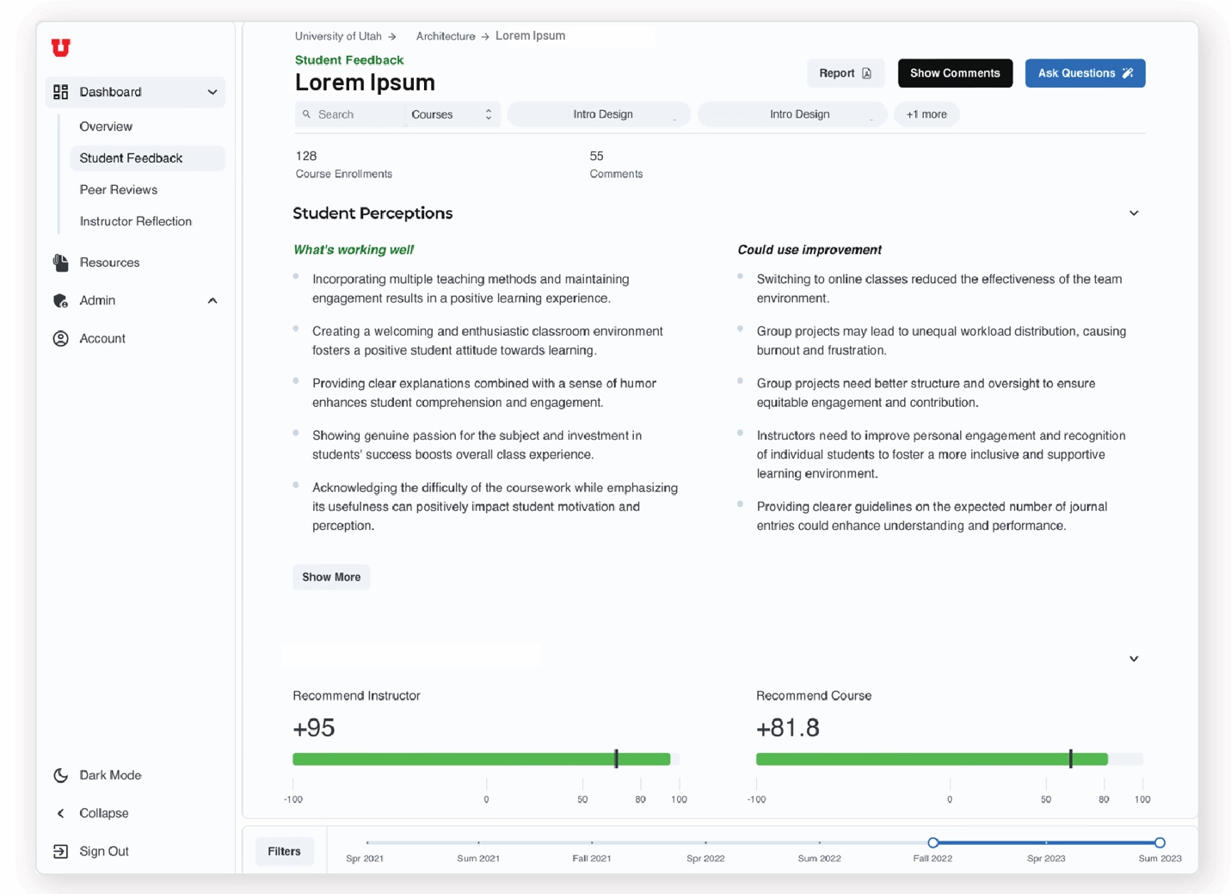Open the Overview page

coord(106,126)
